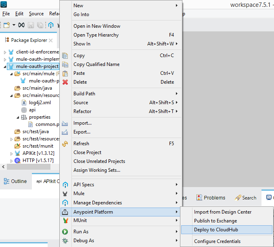Click the MUnit icon in context menu
This screenshot has width=274, height=247.
65,220
